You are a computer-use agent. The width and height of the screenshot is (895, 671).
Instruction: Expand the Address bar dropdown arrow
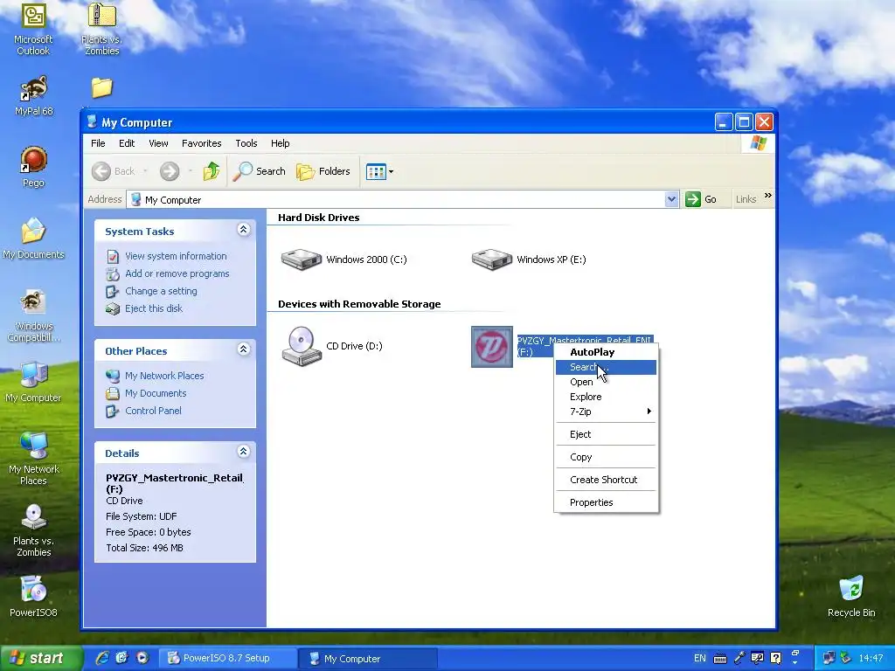click(x=671, y=199)
